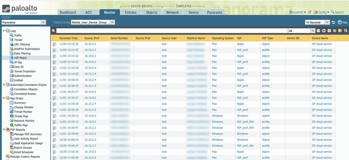Click the Apply Filter green arrow icon

[x=318, y=31]
